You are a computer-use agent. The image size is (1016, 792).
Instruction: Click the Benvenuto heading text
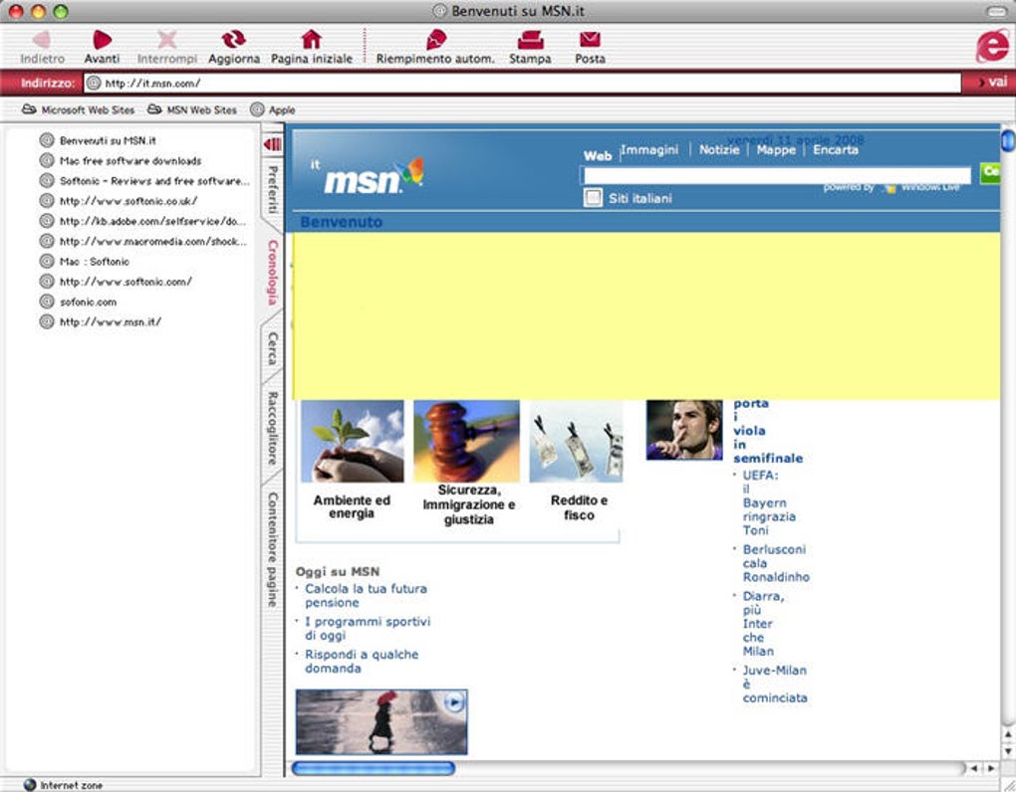342,222
